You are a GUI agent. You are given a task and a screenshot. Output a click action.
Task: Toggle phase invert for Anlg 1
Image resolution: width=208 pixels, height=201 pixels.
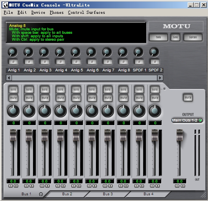[13, 62]
